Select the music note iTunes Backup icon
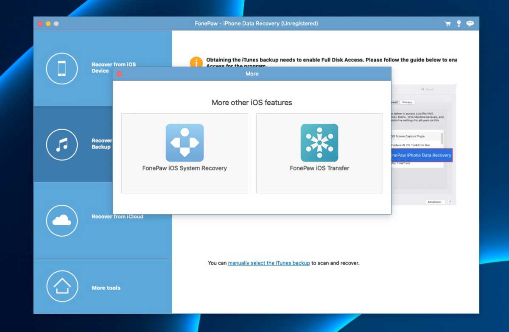The height and width of the screenshot is (332, 509). click(62, 145)
